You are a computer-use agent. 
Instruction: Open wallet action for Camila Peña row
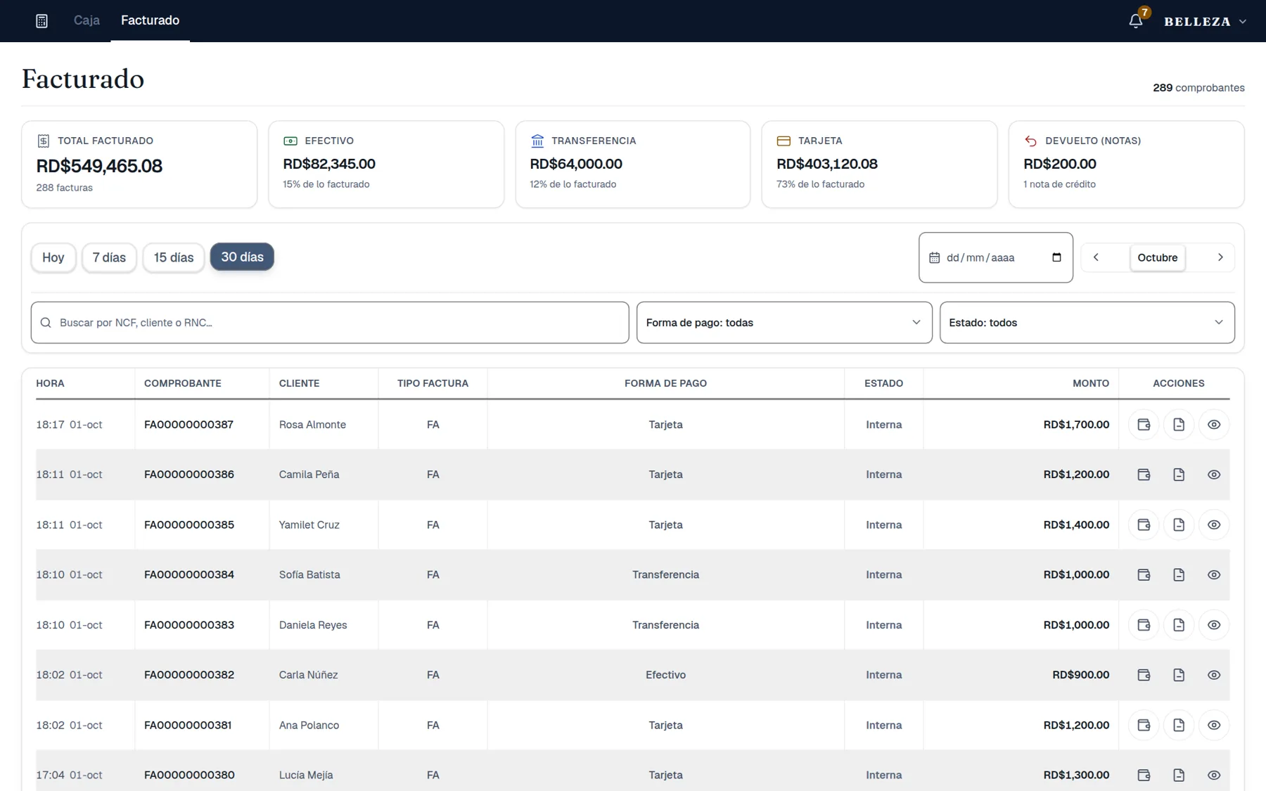click(x=1144, y=475)
